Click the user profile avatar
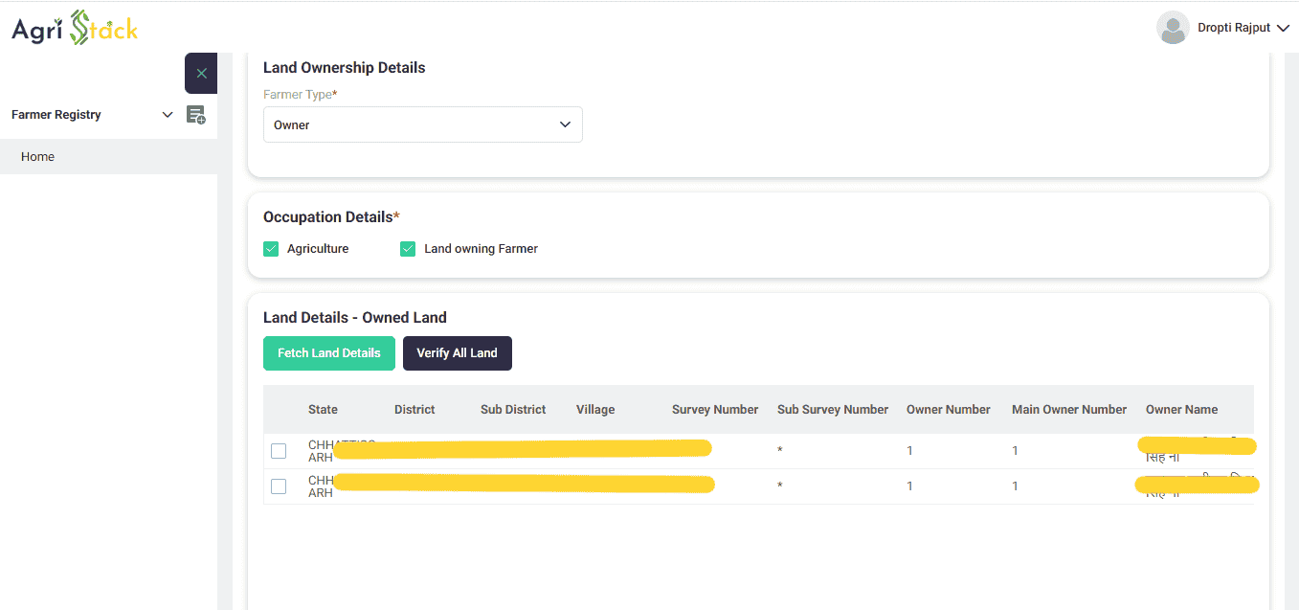The width and height of the screenshot is (1299, 610). pyautogui.click(x=1172, y=28)
